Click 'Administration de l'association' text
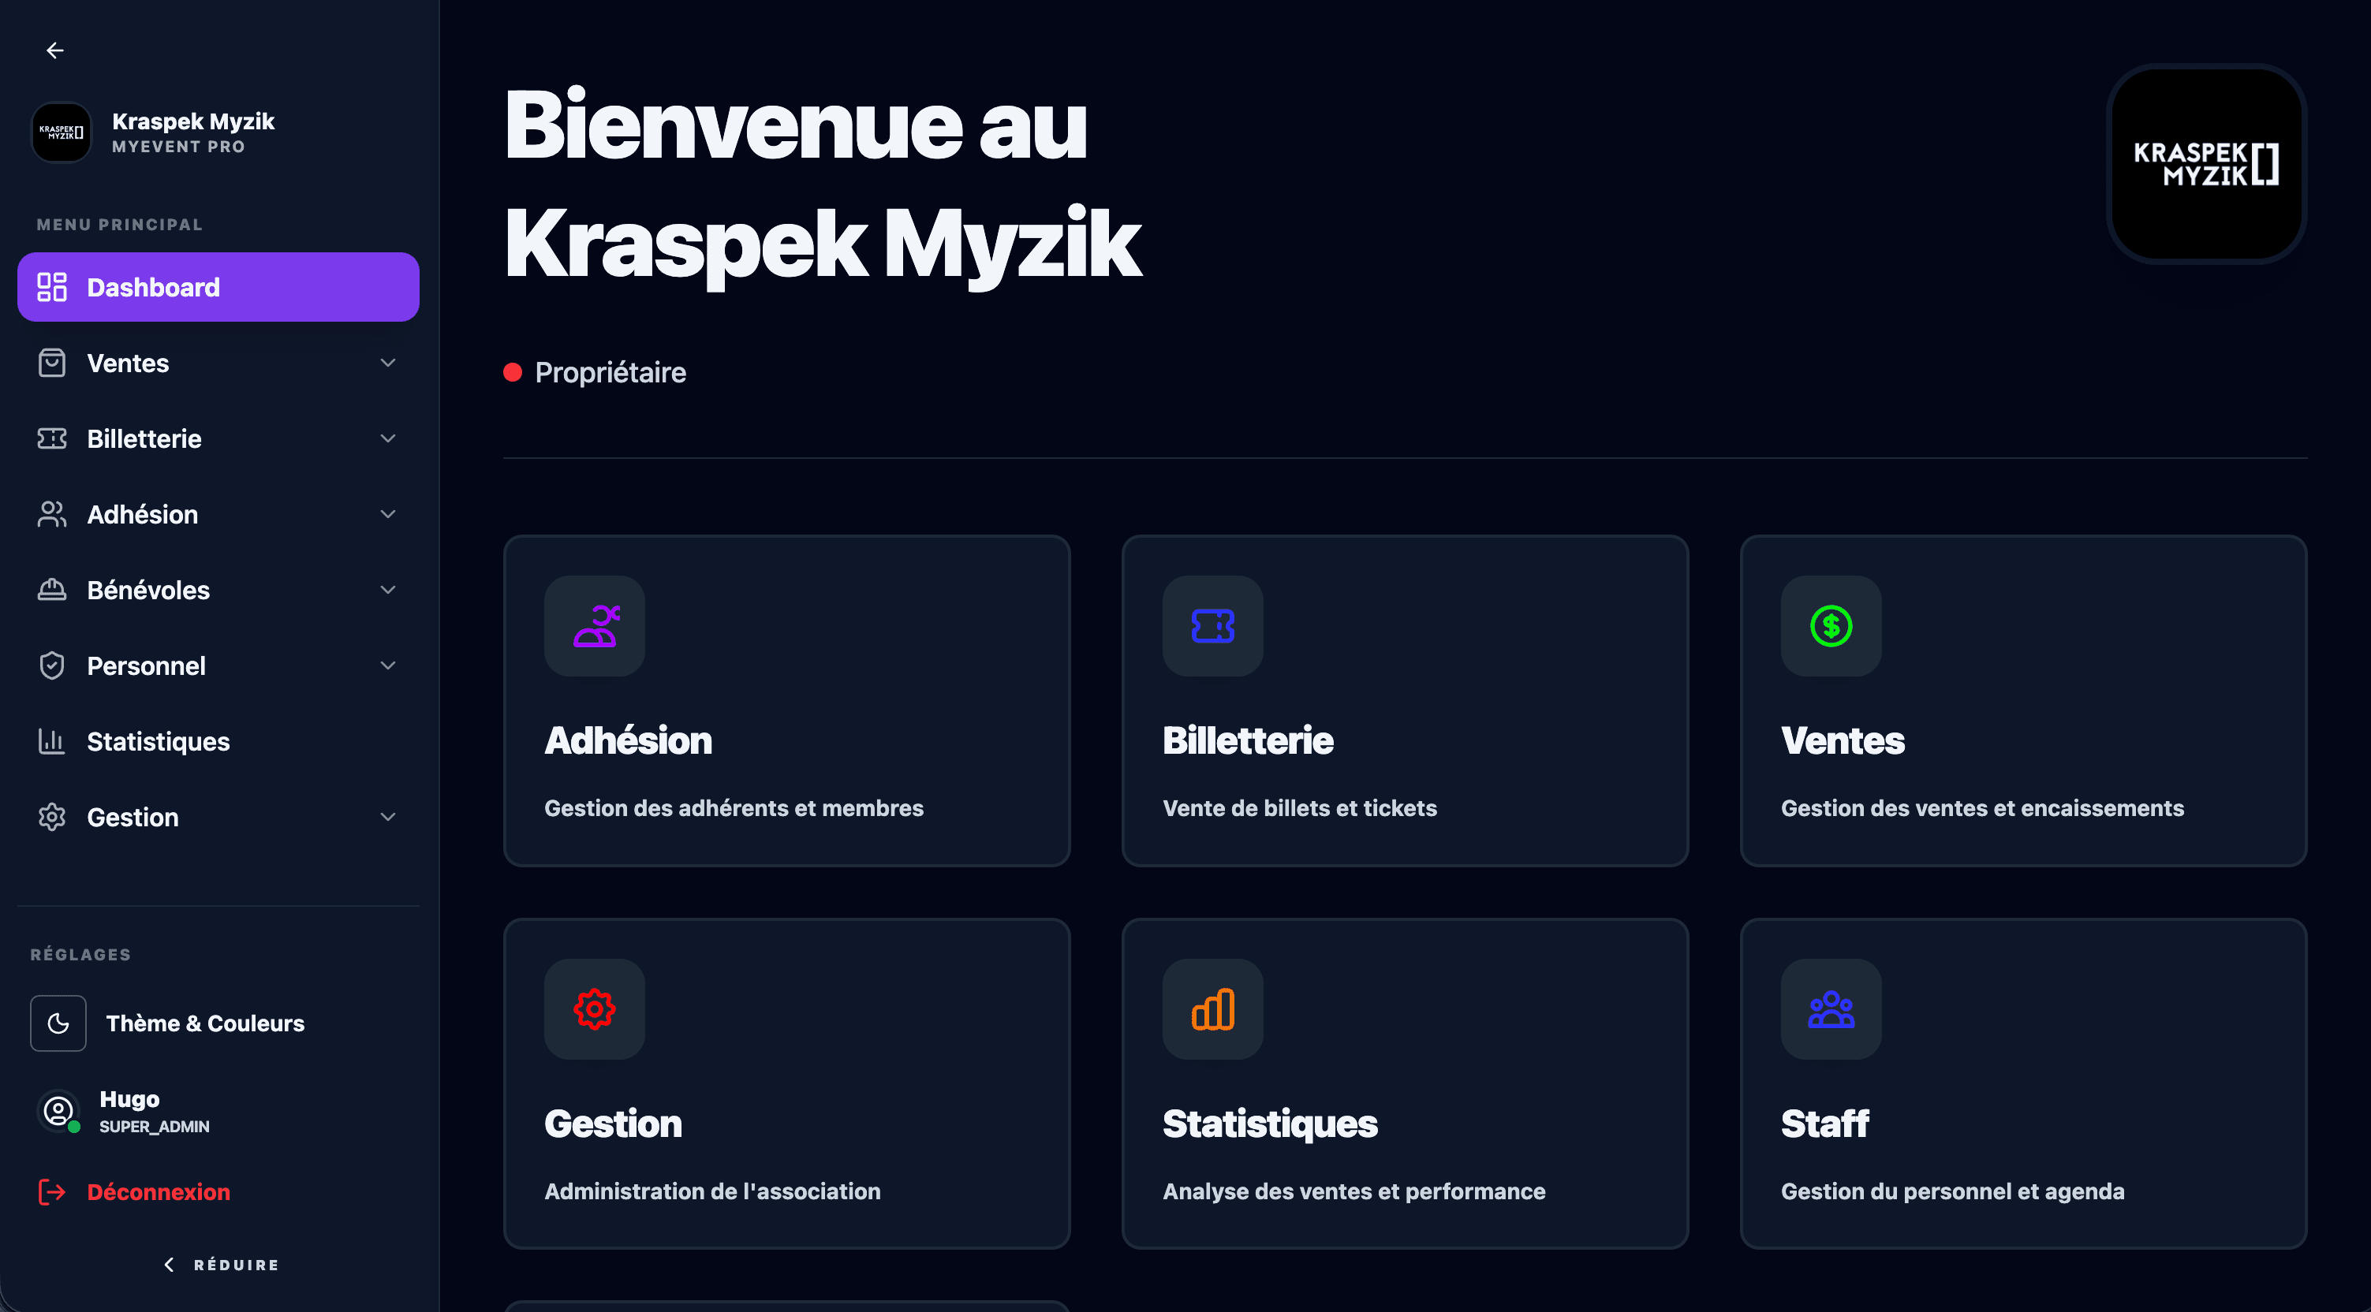Image resolution: width=2371 pixels, height=1312 pixels. pos(711,1191)
